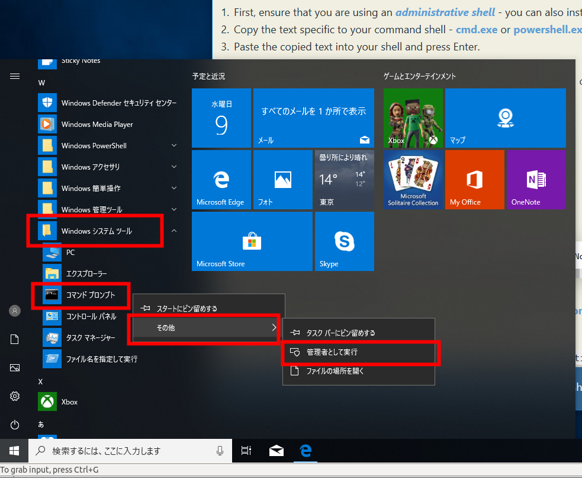Open the Microsoft Edge tile

coord(221,180)
